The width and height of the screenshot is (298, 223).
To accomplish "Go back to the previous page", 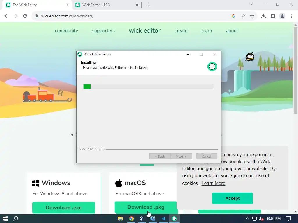I will 6,16.
